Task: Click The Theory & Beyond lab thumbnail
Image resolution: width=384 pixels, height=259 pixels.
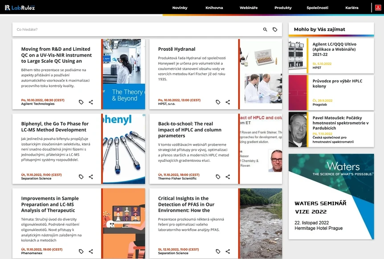Action: click(x=124, y=74)
